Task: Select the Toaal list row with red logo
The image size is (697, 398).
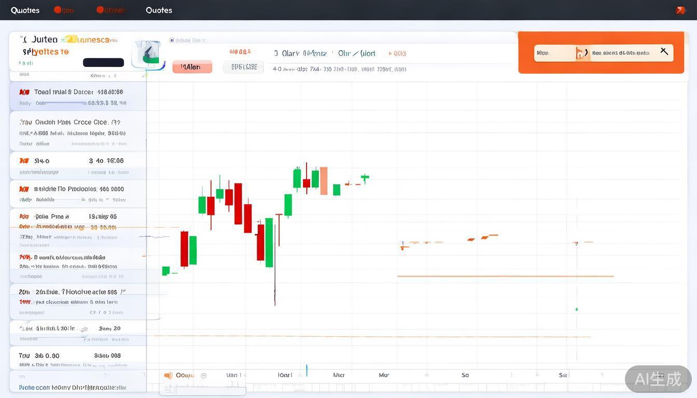Action: [78, 96]
